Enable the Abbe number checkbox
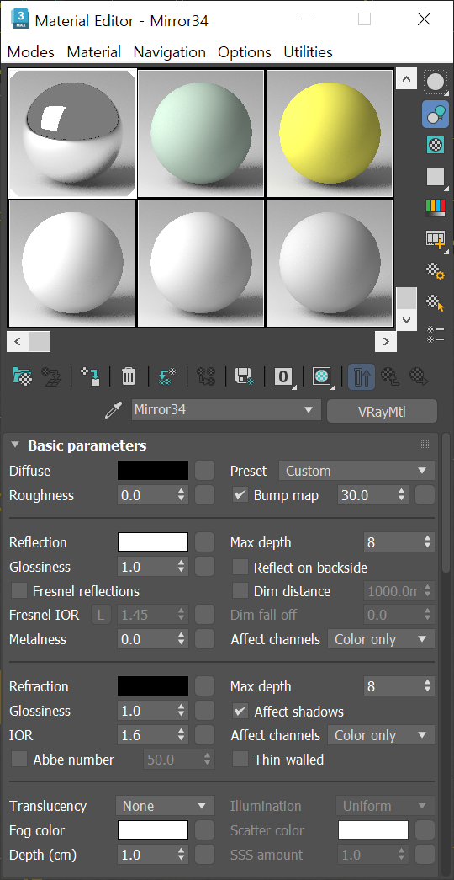The width and height of the screenshot is (454, 880). 19,760
